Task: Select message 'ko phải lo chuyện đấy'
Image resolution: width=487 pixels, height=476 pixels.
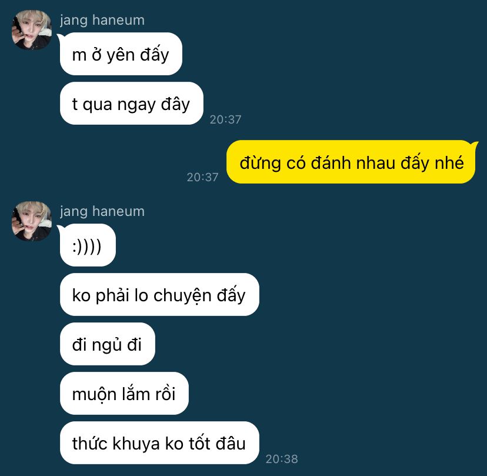Action: click(159, 295)
